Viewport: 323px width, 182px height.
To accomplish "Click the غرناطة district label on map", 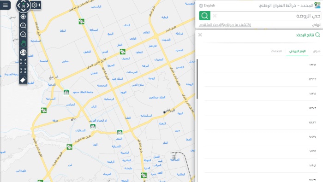I will point(179,34).
